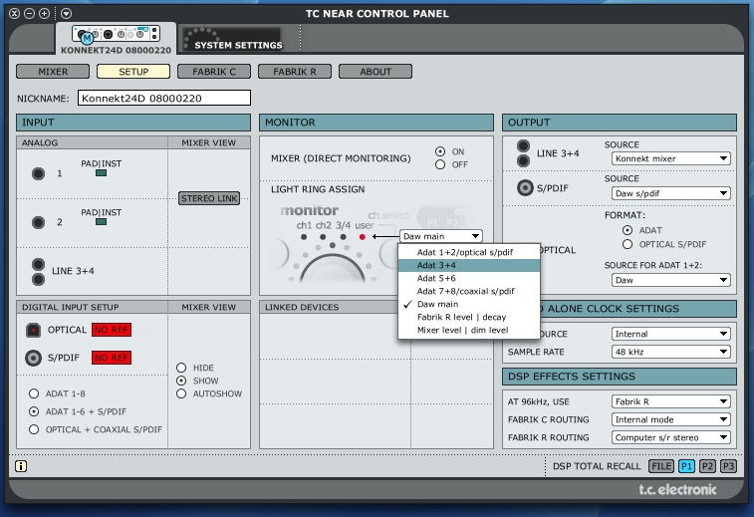Recall DSP preset P3

point(728,466)
